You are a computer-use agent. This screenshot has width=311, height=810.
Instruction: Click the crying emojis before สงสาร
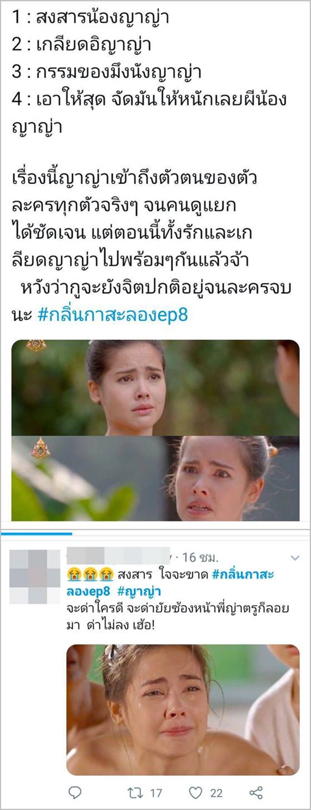[x=90, y=575]
